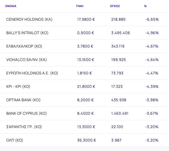Image resolution: width=169 pixels, height=151 pixels.
Task: Click OPTIMA BANK -3,98% change value
Action: [152, 100]
